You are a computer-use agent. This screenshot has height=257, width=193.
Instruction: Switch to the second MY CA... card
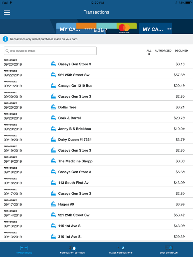point(155,28)
